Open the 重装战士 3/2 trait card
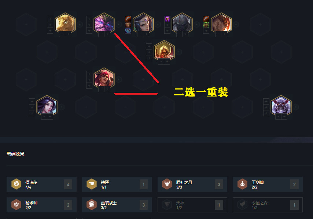This screenshot has height=219, width=313. coord(117,205)
